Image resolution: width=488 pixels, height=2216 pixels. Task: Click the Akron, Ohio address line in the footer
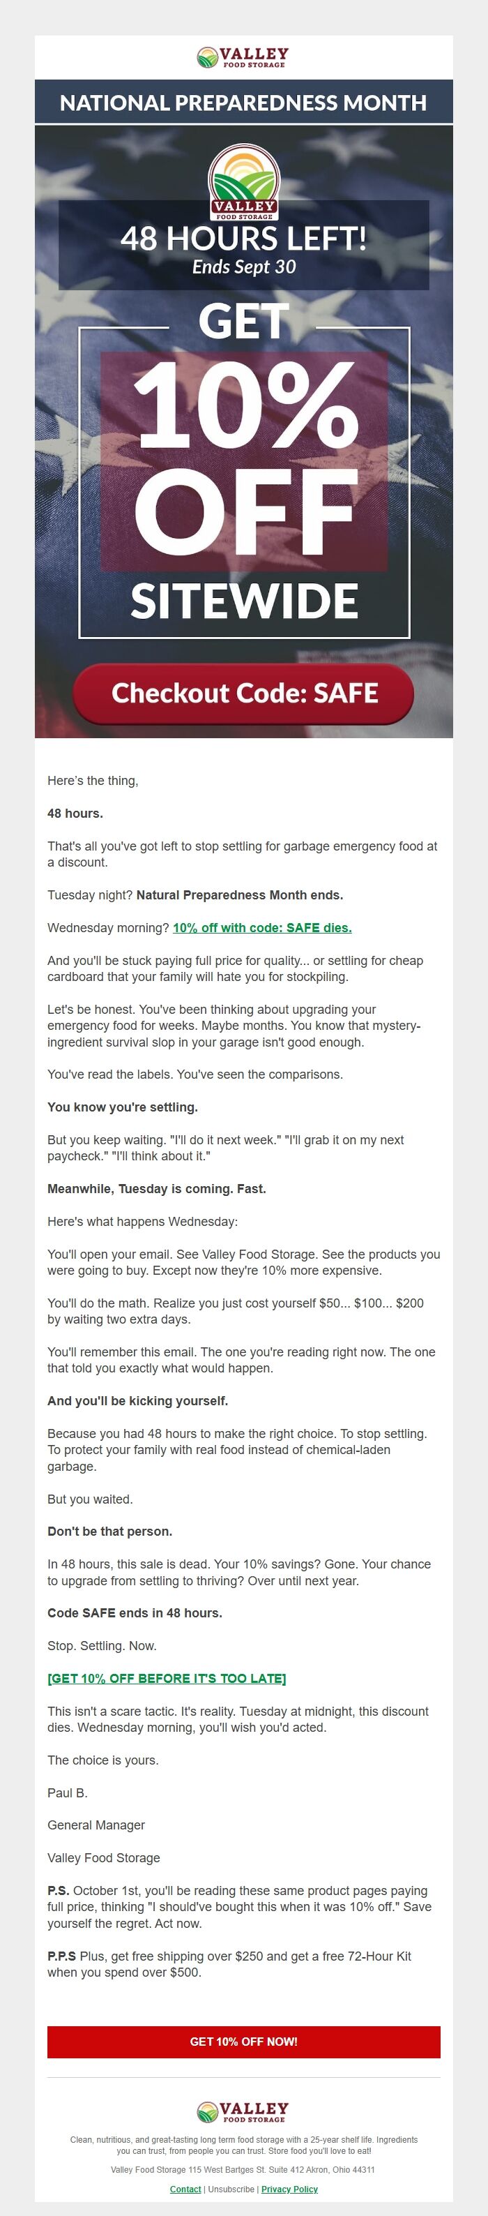click(243, 2169)
